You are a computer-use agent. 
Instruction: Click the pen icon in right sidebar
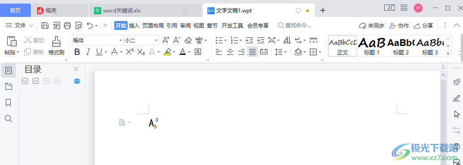pyautogui.click(x=456, y=98)
